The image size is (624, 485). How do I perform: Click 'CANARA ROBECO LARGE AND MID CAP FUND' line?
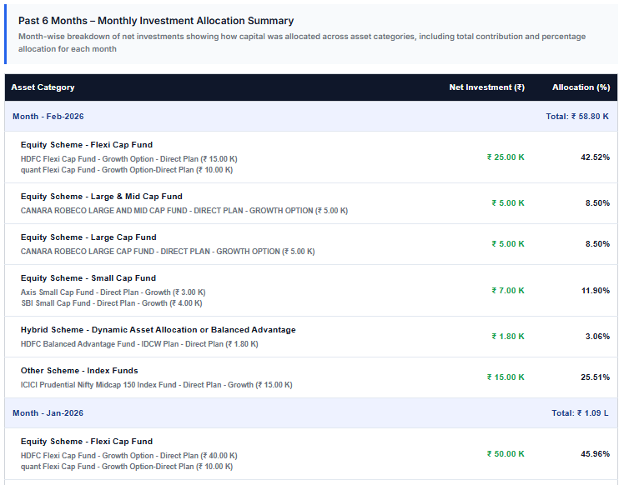tap(184, 211)
